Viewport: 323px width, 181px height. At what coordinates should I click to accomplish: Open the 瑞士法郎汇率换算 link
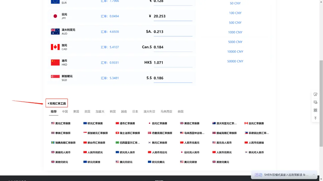(x=128, y=133)
